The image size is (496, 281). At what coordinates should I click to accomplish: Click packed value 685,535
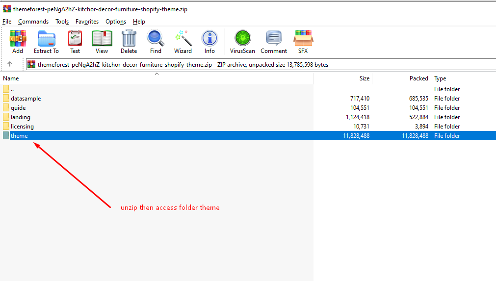pos(418,99)
